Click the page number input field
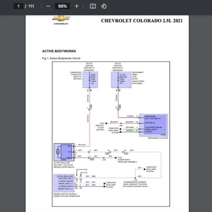This screenshot has height=212, width=212. (x=18, y=6)
